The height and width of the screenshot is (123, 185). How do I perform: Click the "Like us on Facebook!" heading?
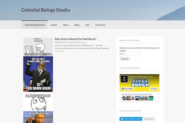click(x=129, y=68)
